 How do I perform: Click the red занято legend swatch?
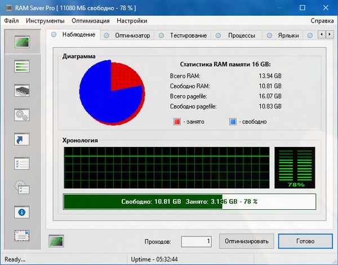tap(177, 121)
